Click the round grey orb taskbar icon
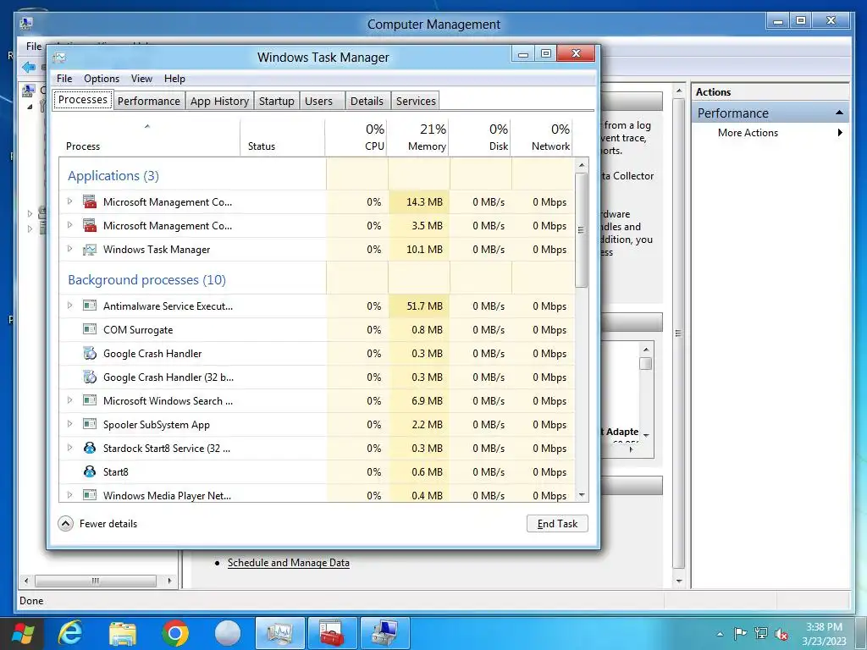The height and width of the screenshot is (650, 867). pyautogui.click(x=228, y=633)
